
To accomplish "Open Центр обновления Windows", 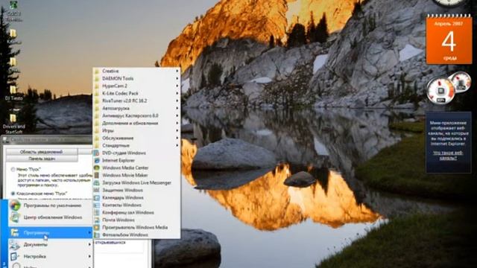I will tap(50, 217).
